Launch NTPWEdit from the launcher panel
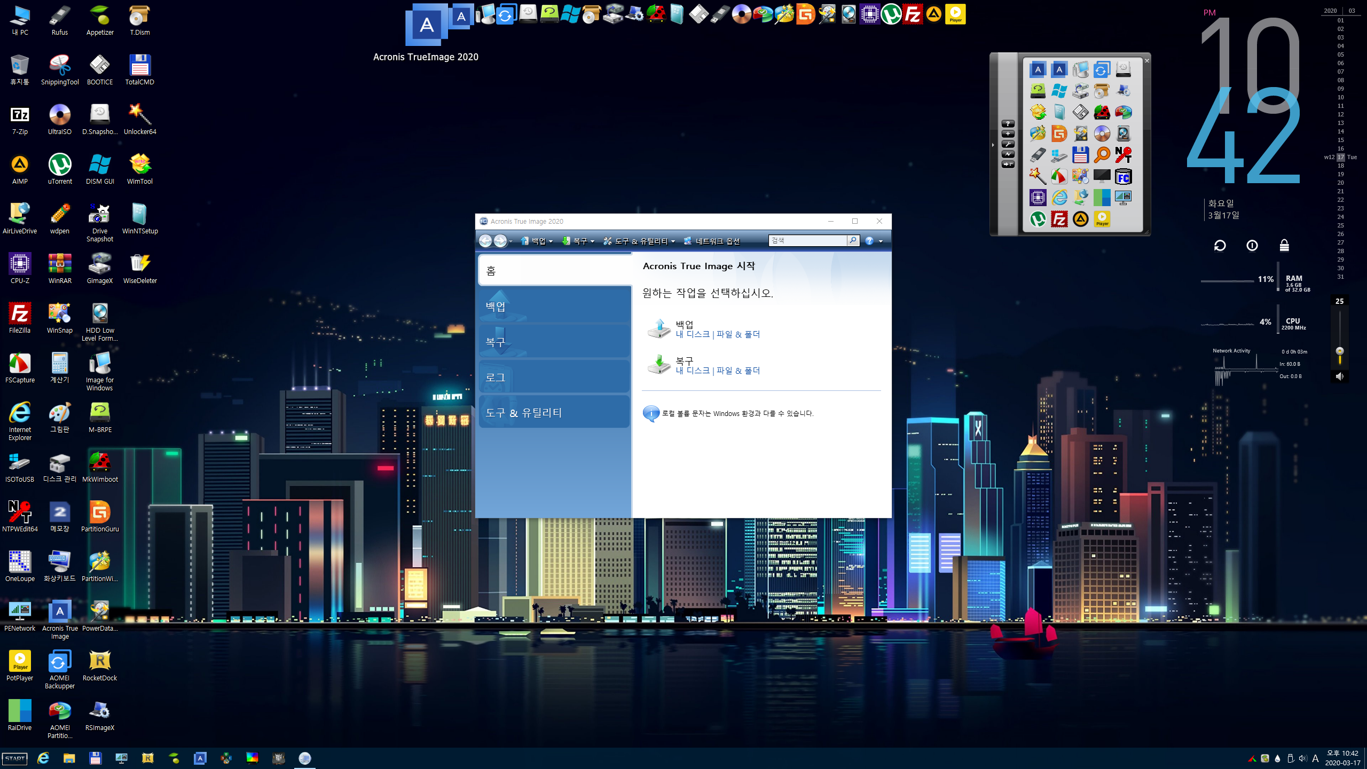The width and height of the screenshot is (1367, 769). click(1123, 155)
